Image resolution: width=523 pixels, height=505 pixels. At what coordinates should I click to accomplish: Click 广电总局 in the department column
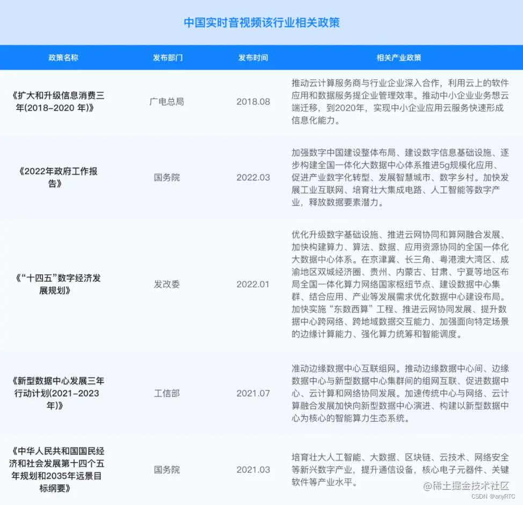pyautogui.click(x=167, y=102)
